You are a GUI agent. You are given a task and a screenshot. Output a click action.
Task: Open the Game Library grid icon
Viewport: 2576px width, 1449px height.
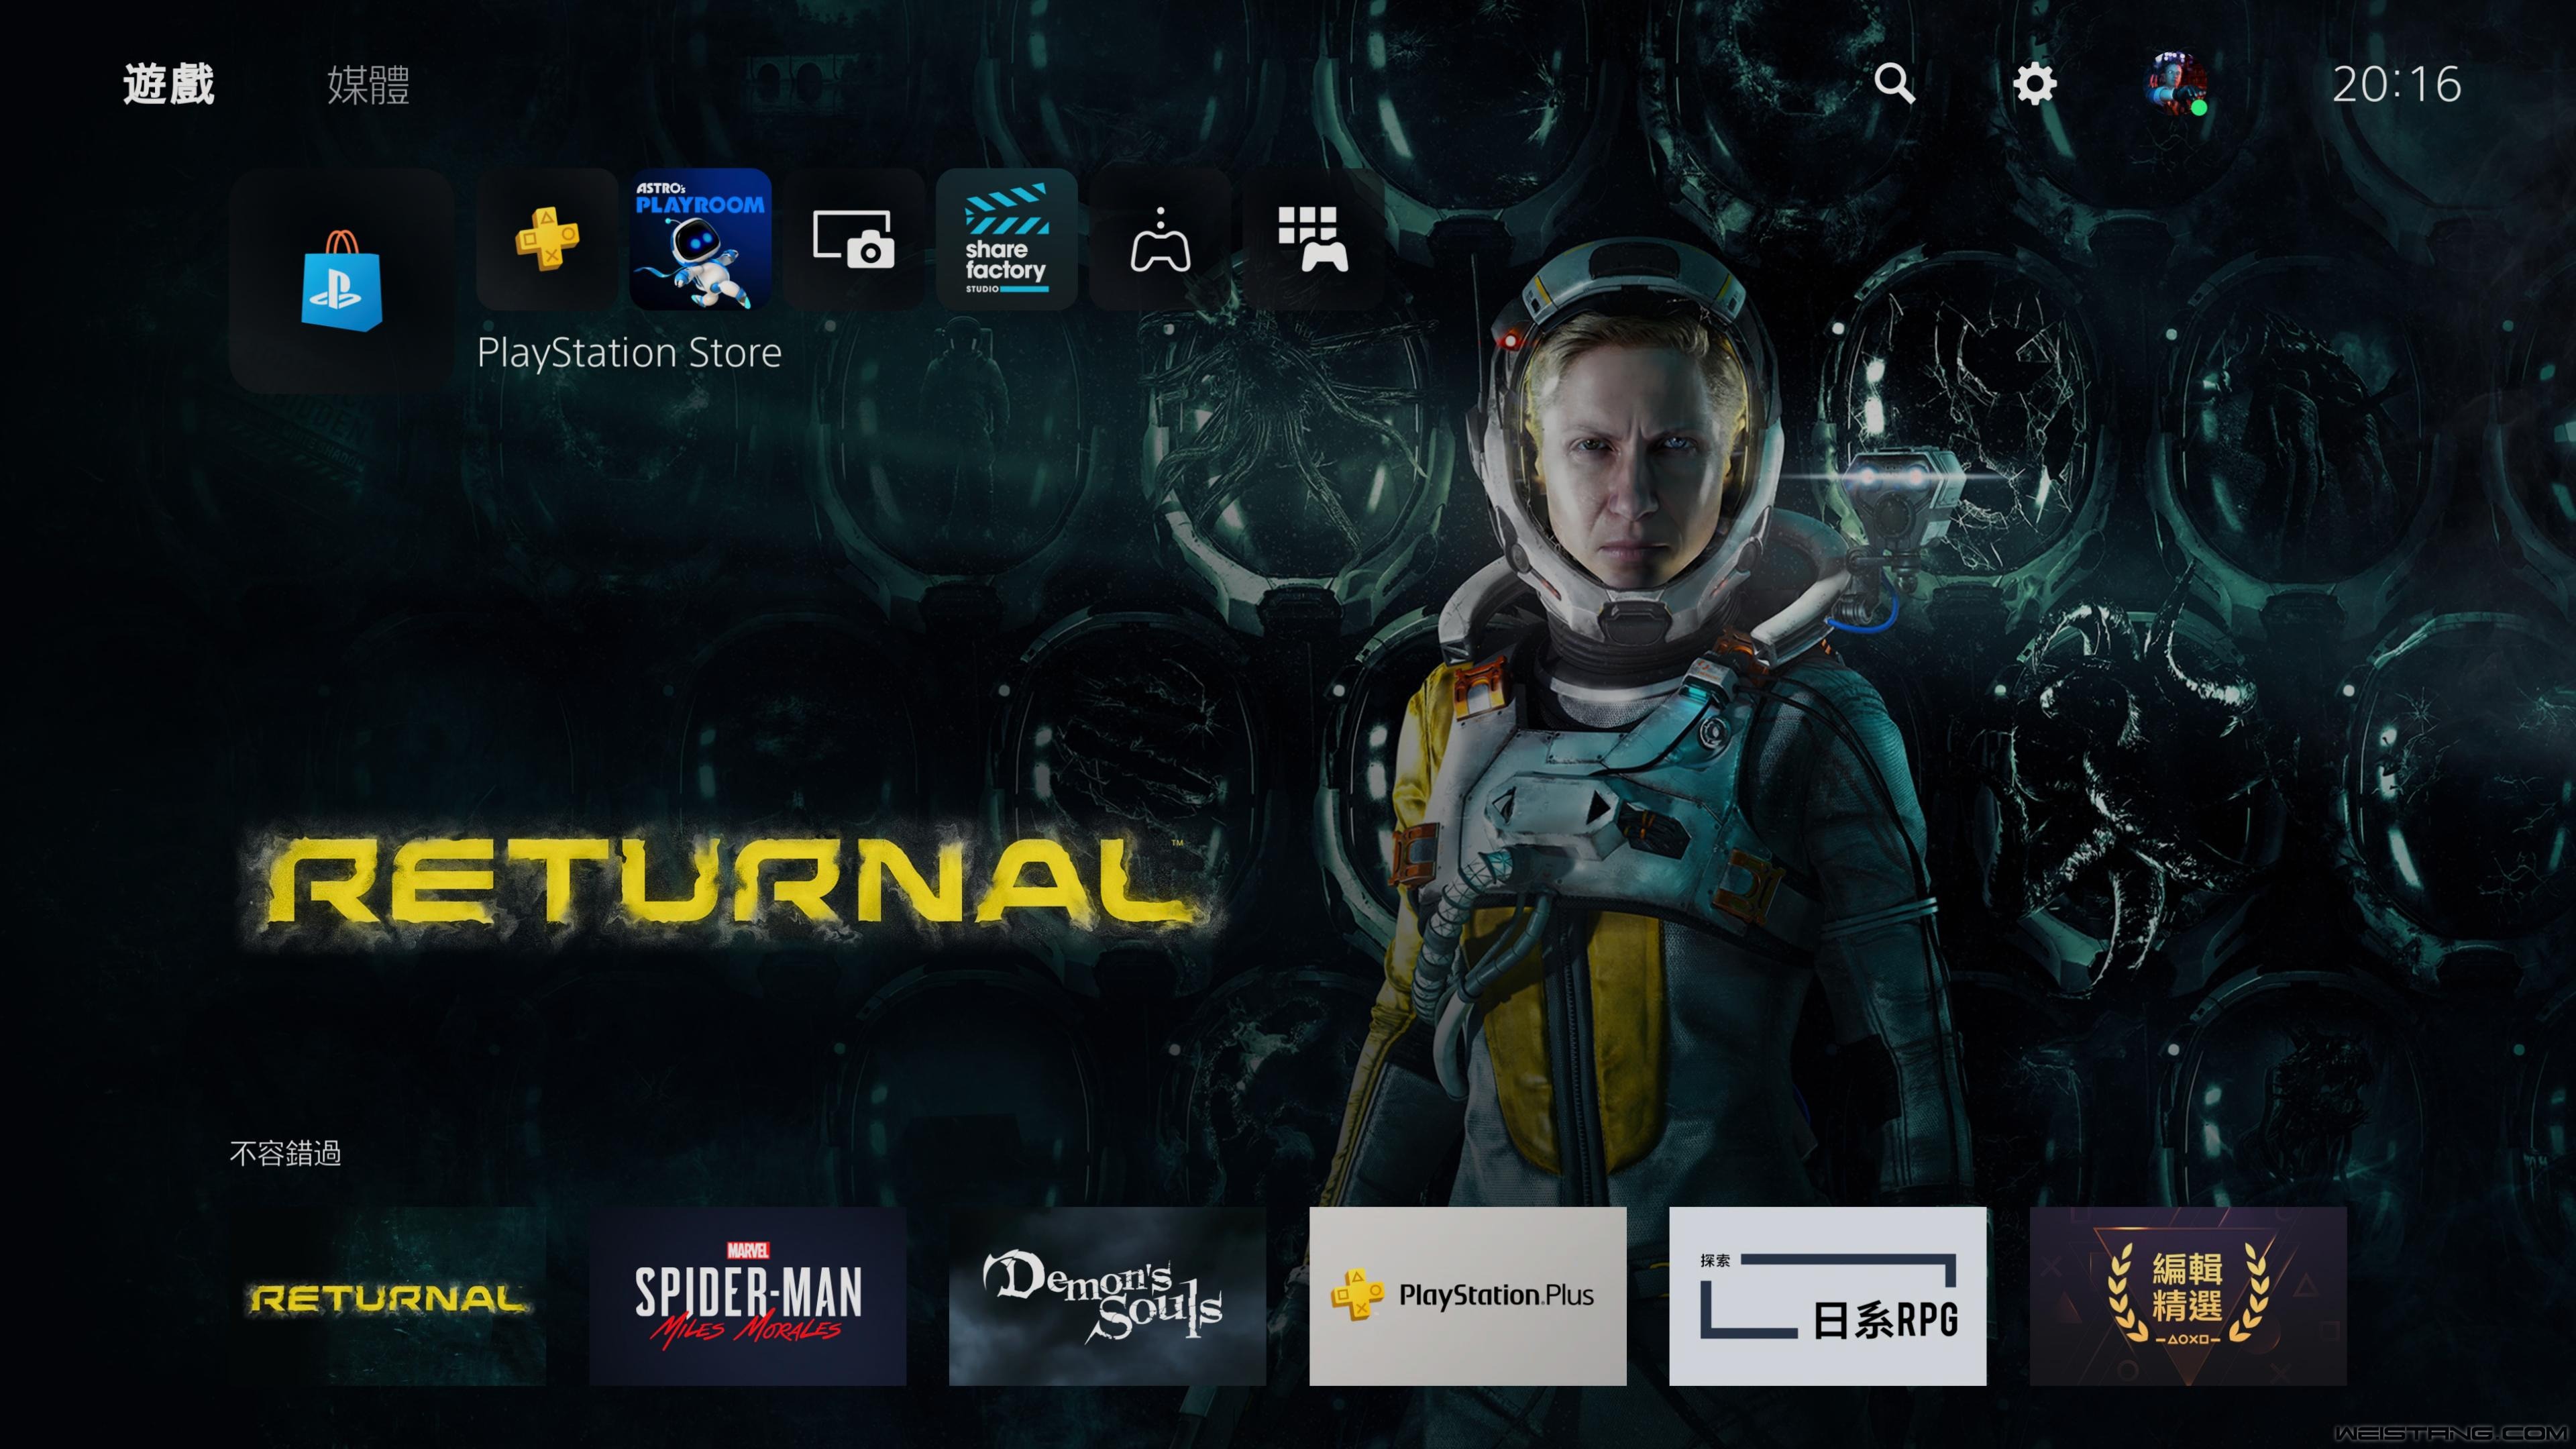click(x=1313, y=239)
